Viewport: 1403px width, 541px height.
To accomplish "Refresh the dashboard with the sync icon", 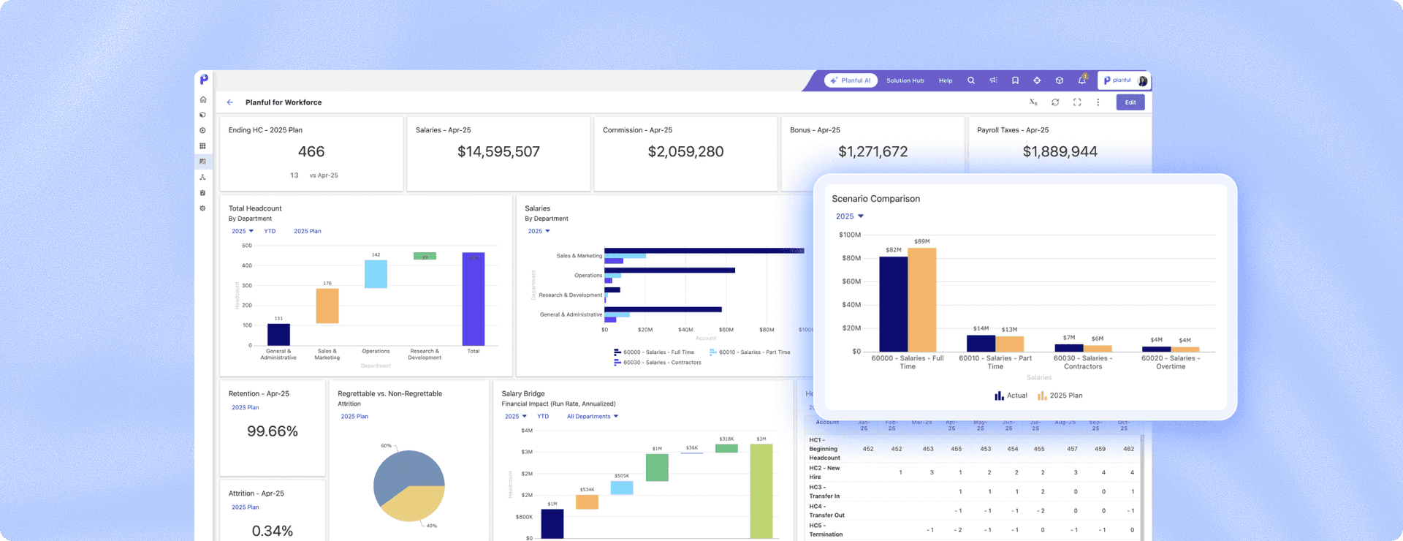I will (1055, 102).
